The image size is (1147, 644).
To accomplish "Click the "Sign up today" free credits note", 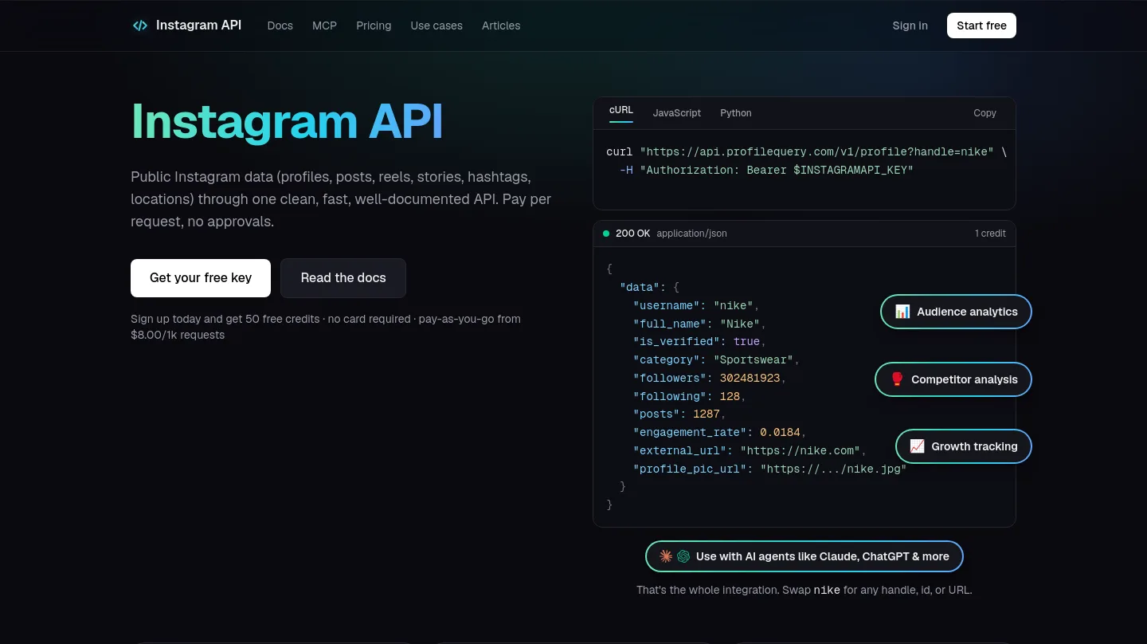I will pyautogui.click(x=326, y=327).
